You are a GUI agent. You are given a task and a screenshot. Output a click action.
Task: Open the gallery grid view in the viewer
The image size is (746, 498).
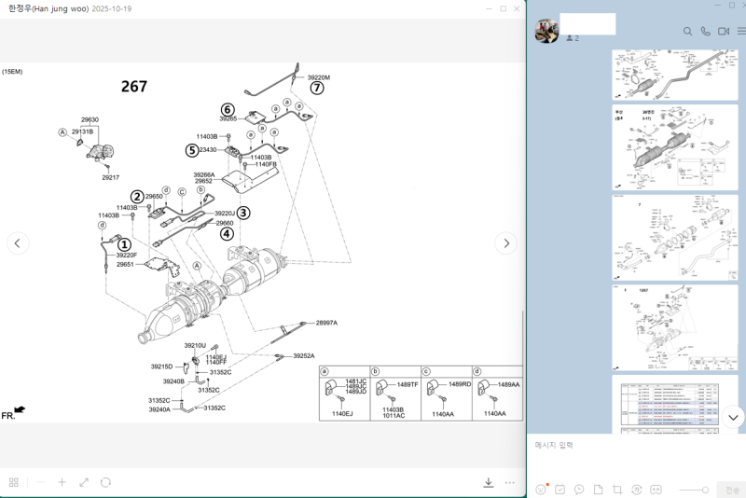(14, 482)
